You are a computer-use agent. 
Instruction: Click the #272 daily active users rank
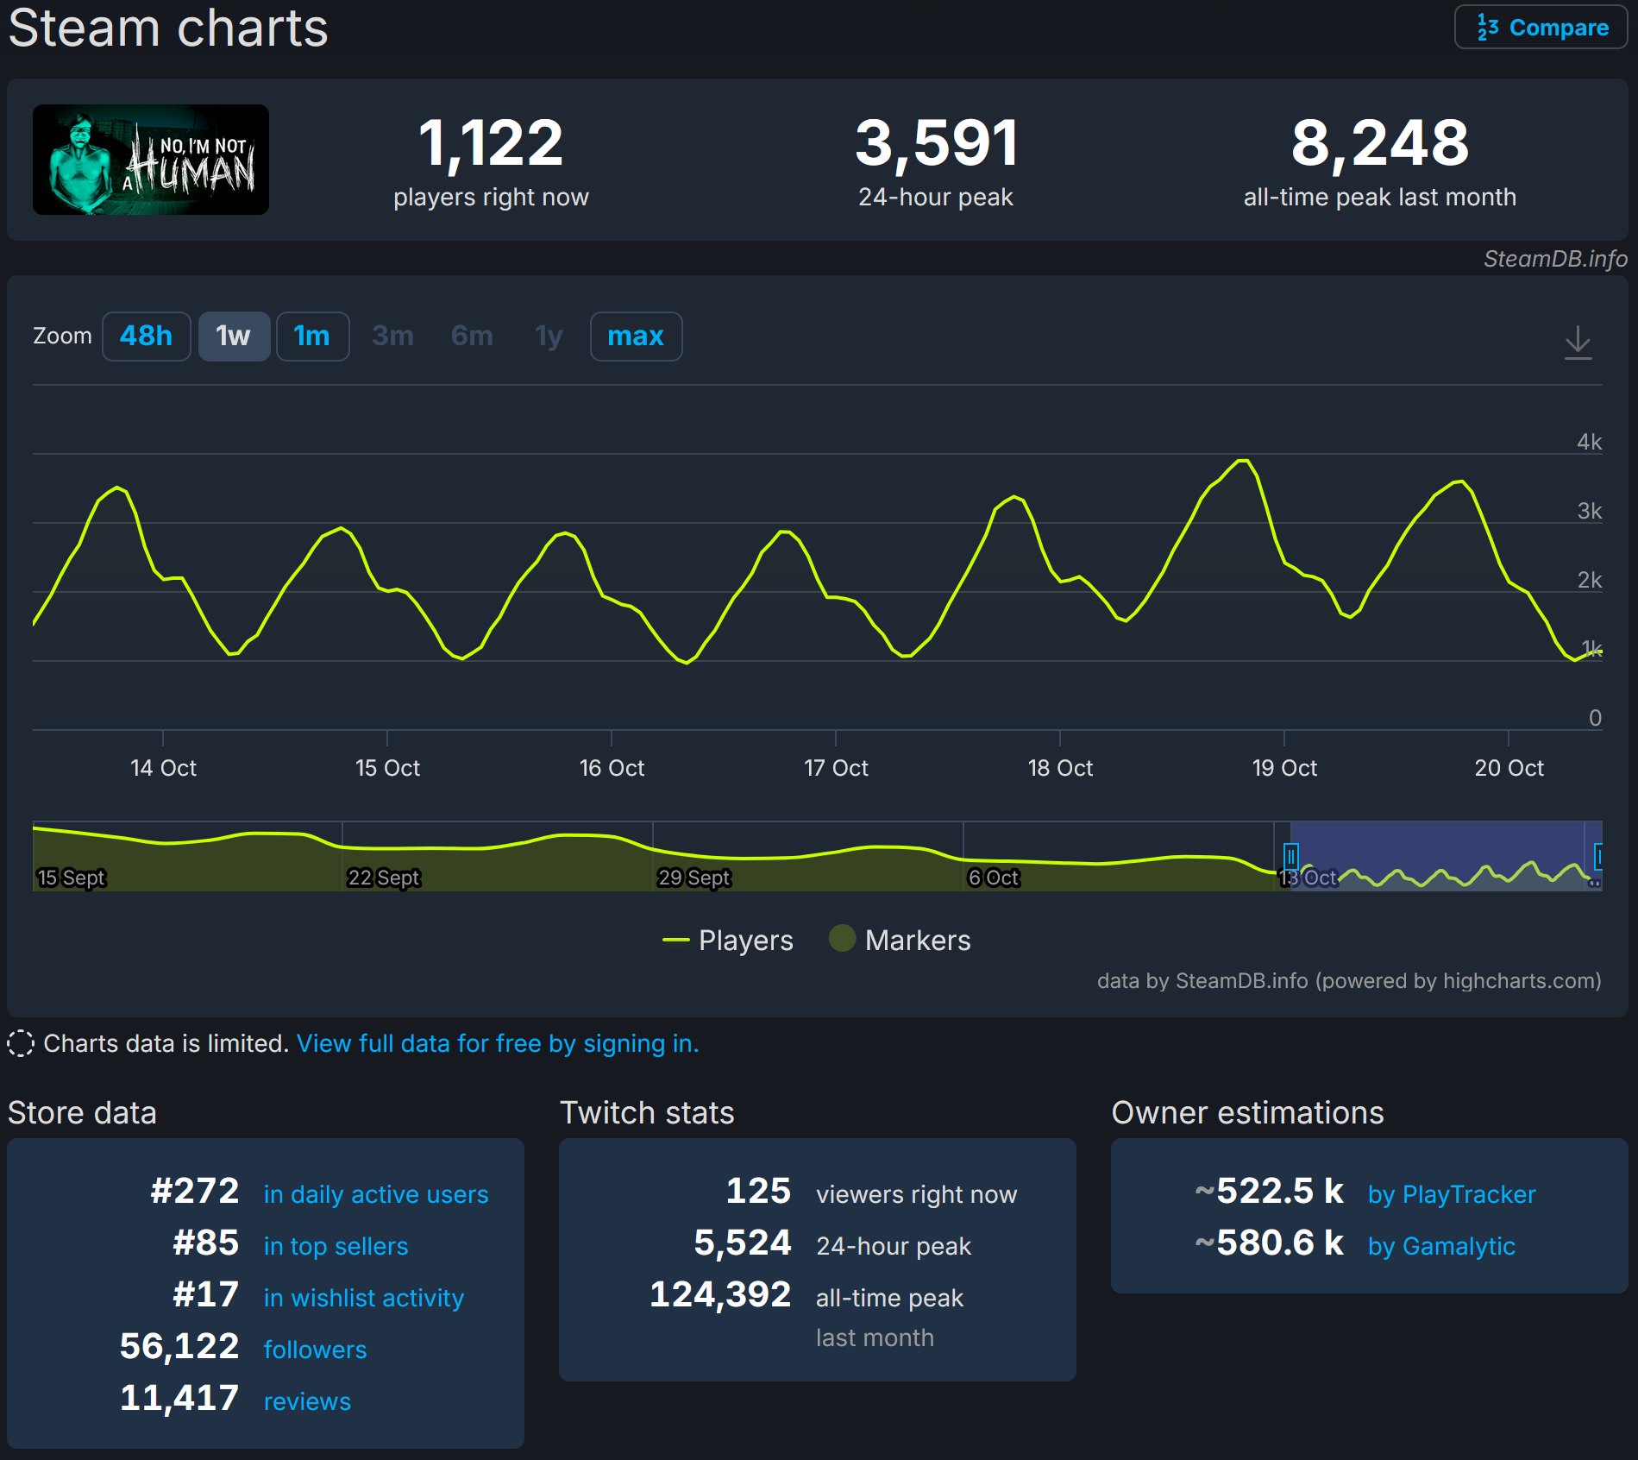click(x=194, y=1191)
